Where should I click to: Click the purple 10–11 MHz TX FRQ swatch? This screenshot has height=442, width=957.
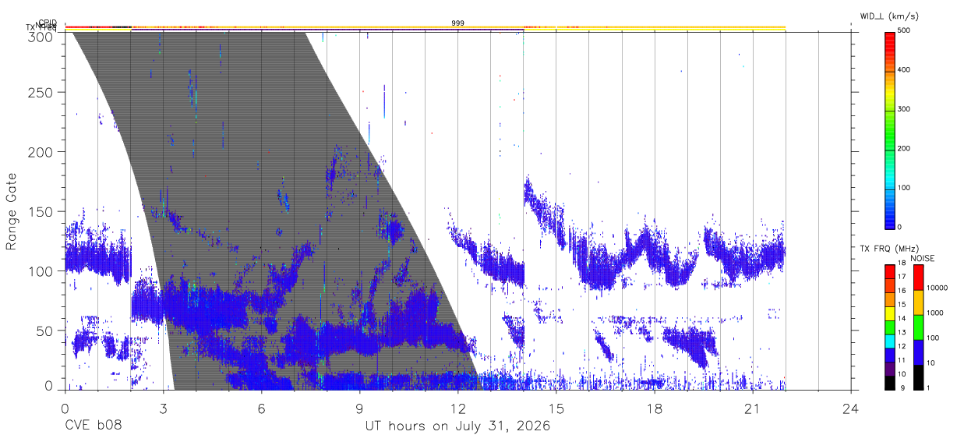tap(889, 369)
